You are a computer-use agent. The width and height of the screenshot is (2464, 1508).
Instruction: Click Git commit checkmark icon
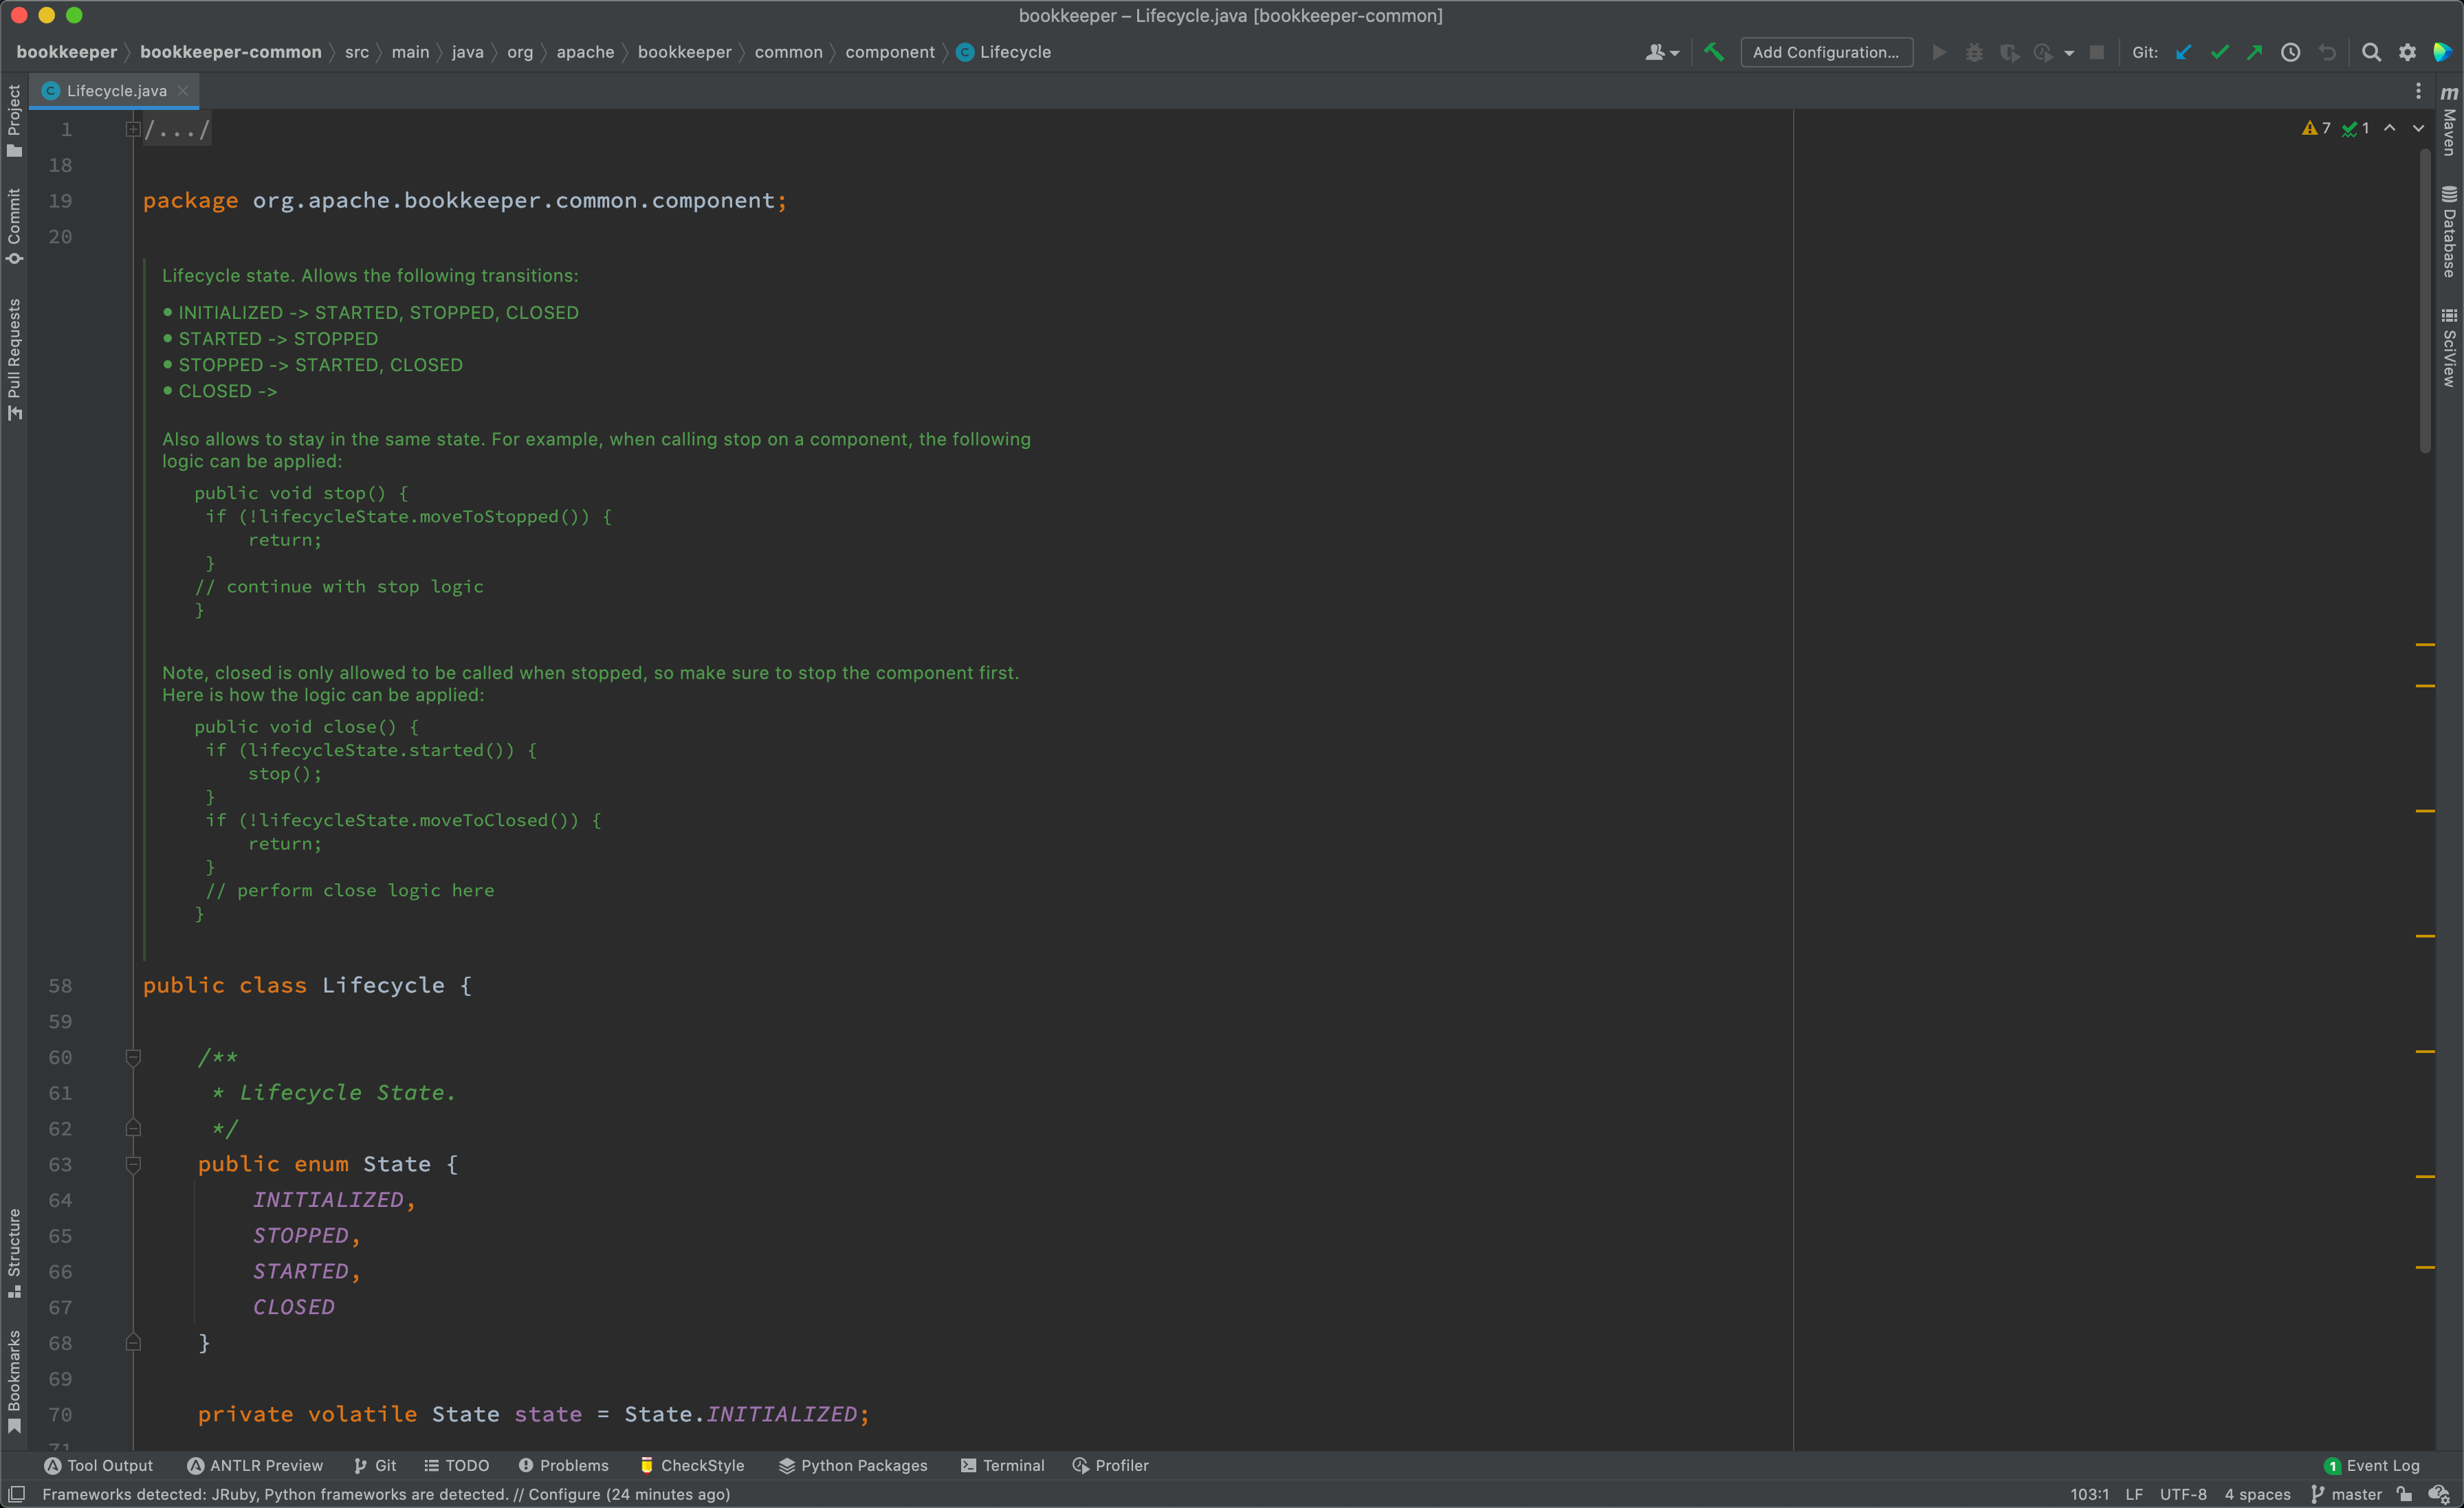point(2219,52)
